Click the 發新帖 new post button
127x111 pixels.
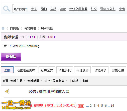point(11,57)
